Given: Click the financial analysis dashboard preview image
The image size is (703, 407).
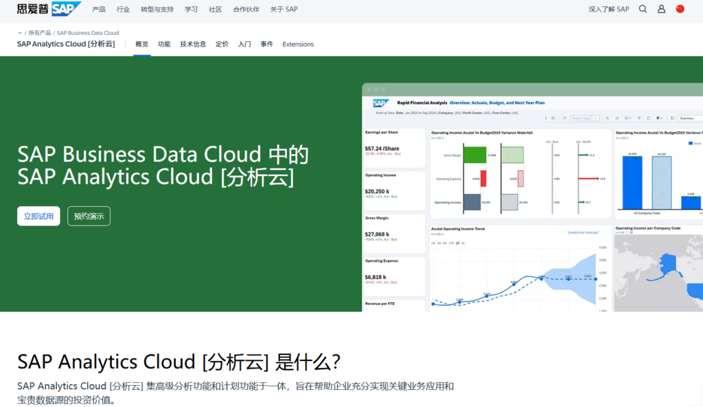Looking at the screenshot, I should [x=532, y=199].
